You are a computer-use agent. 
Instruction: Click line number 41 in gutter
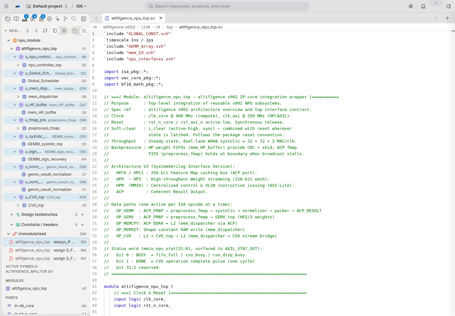point(94,287)
